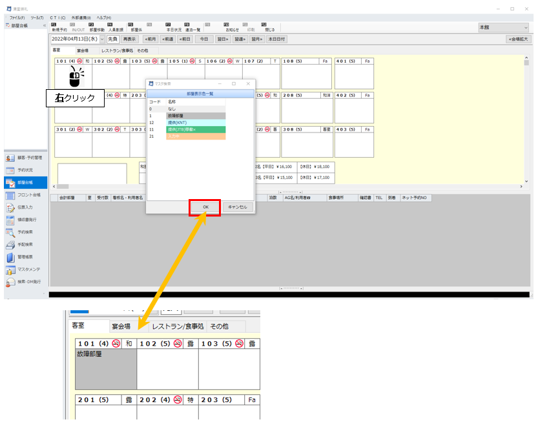Click the キャンセル button in the dialog
The width and height of the screenshot is (540, 424).
(x=237, y=207)
